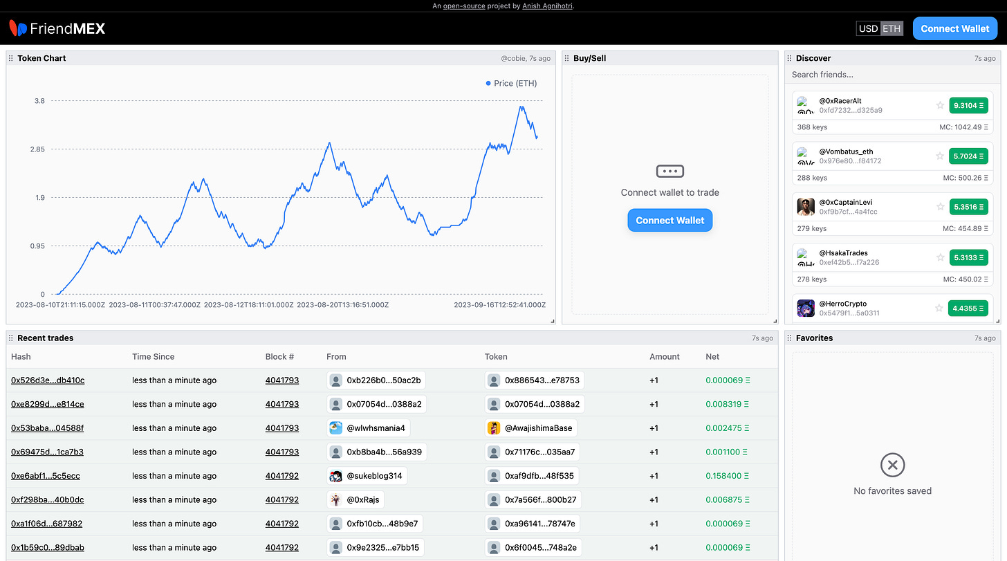
Task: Click the Hash column header
Action: (21, 357)
